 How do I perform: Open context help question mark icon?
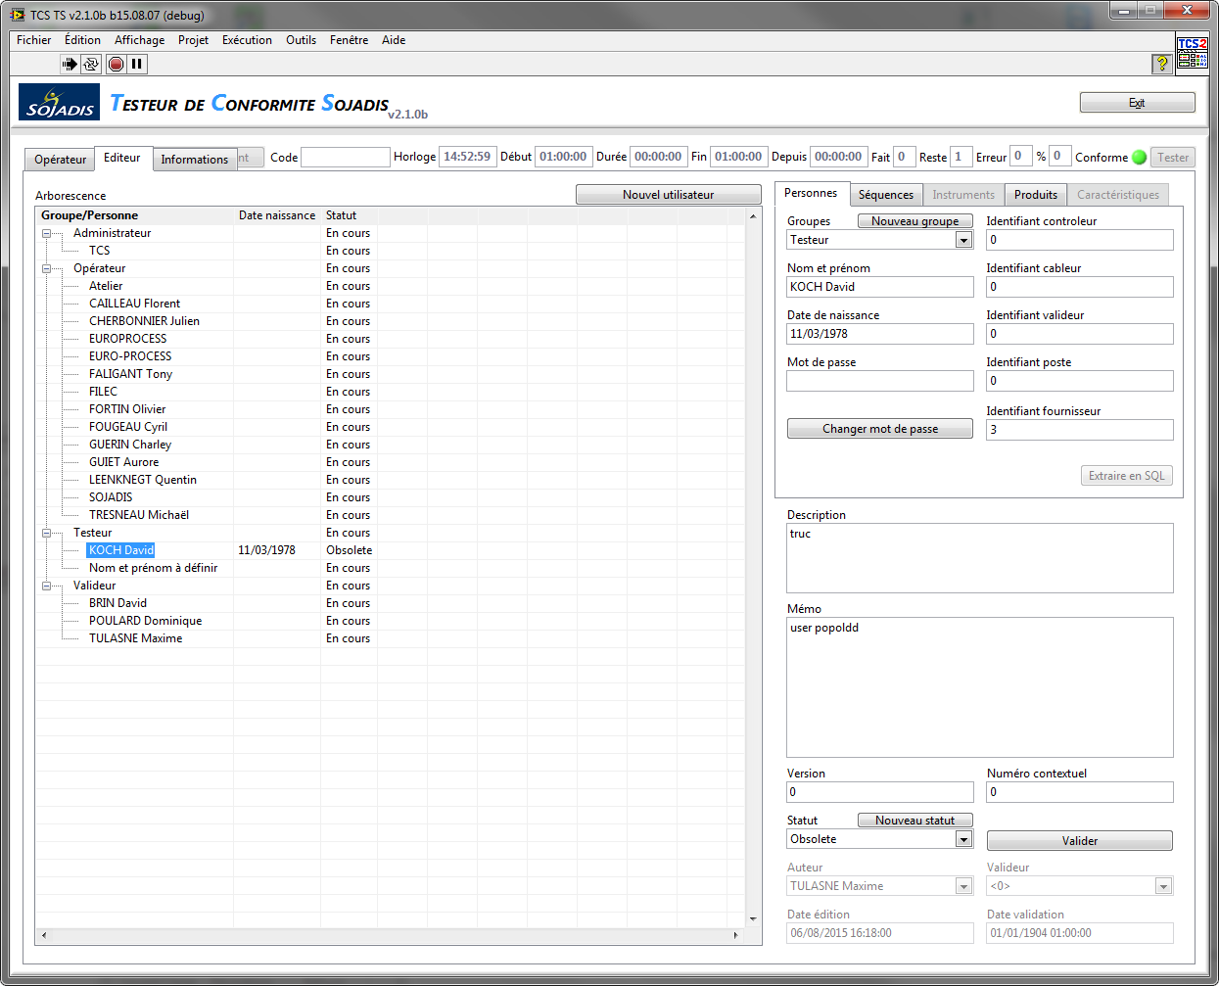(x=1161, y=64)
